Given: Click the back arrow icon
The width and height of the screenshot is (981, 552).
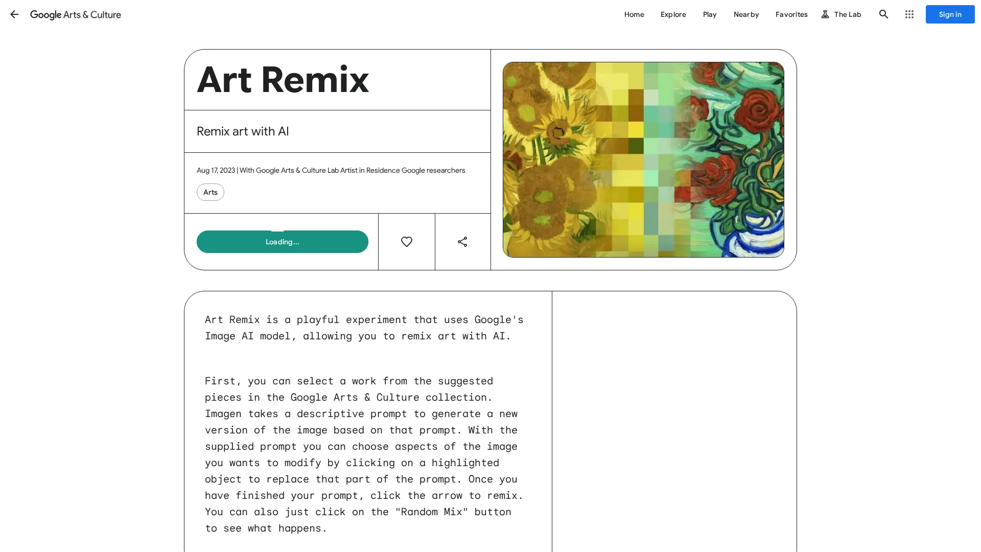Looking at the screenshot, I should pyautogui.click(x=14, y=14).
